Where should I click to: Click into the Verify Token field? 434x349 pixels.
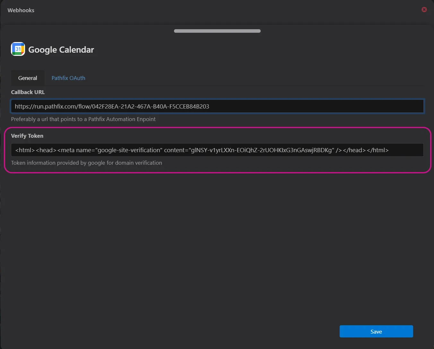[217, 150]
